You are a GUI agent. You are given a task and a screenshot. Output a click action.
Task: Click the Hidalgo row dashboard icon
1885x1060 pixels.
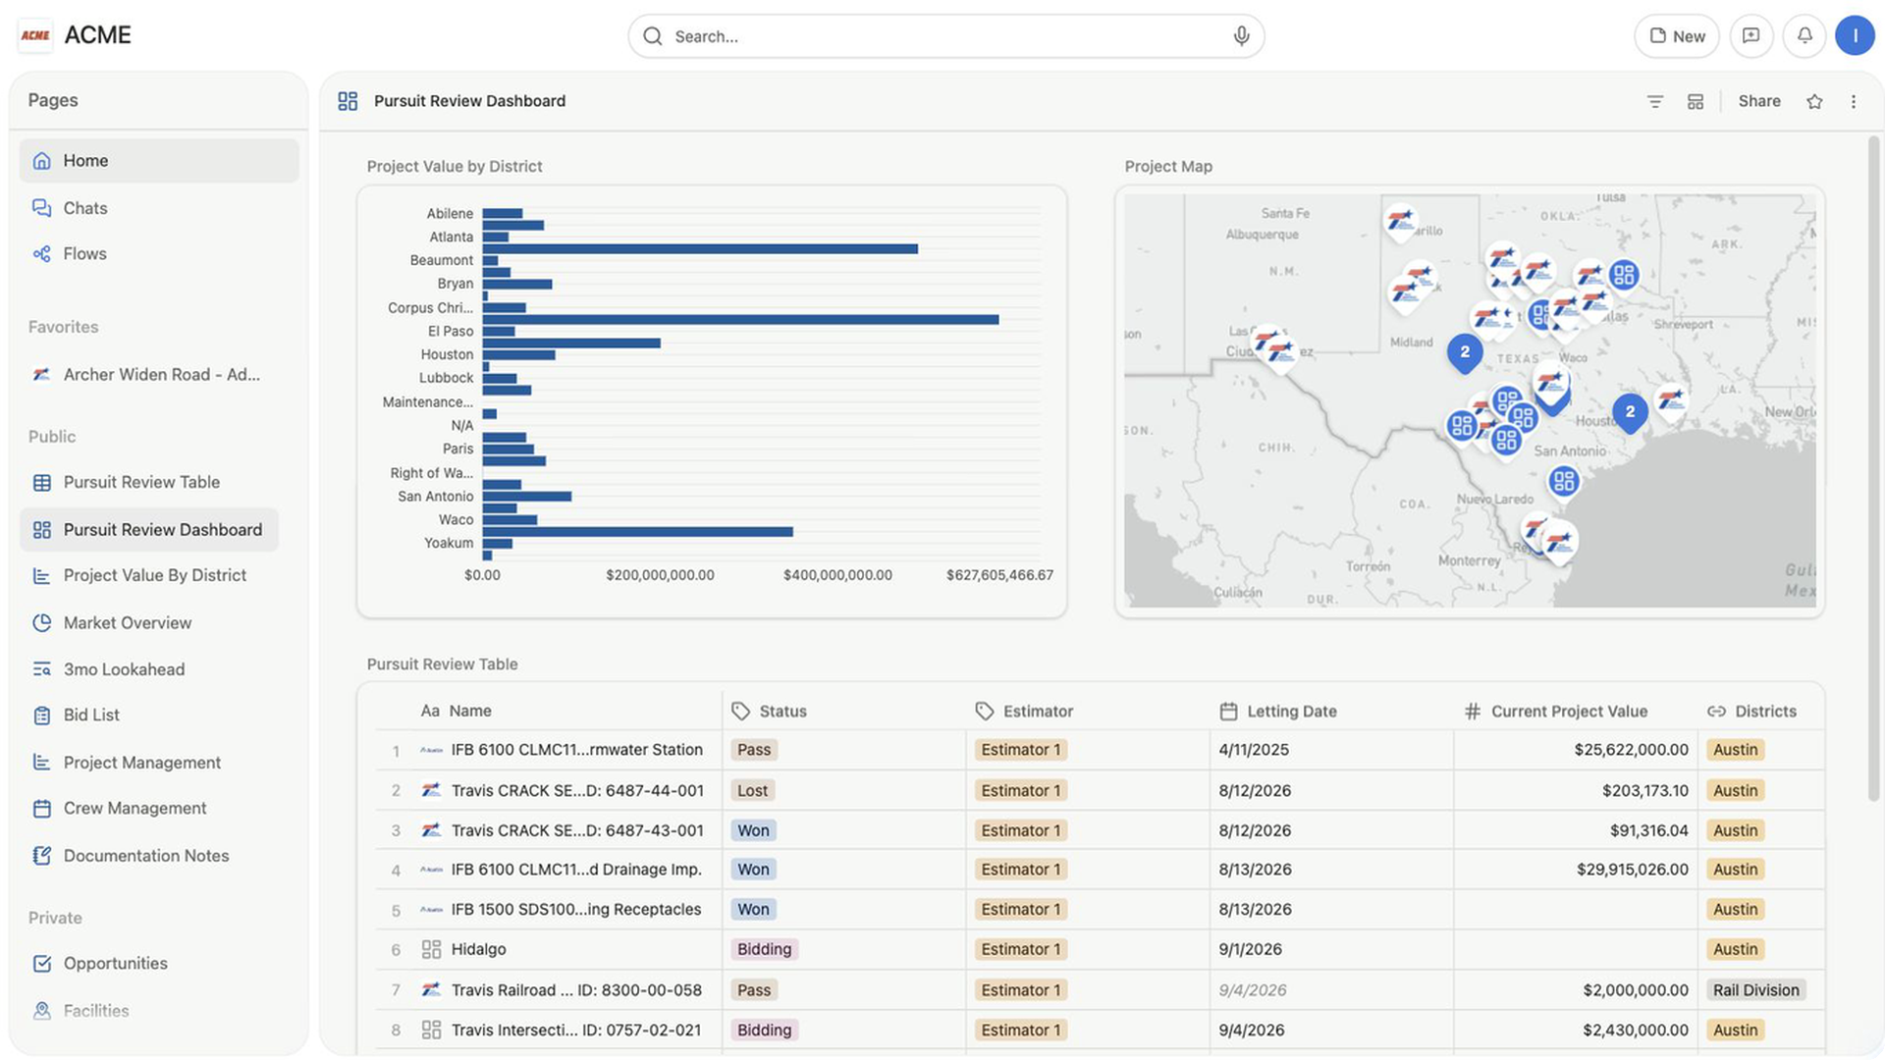(x=431, y=949)
